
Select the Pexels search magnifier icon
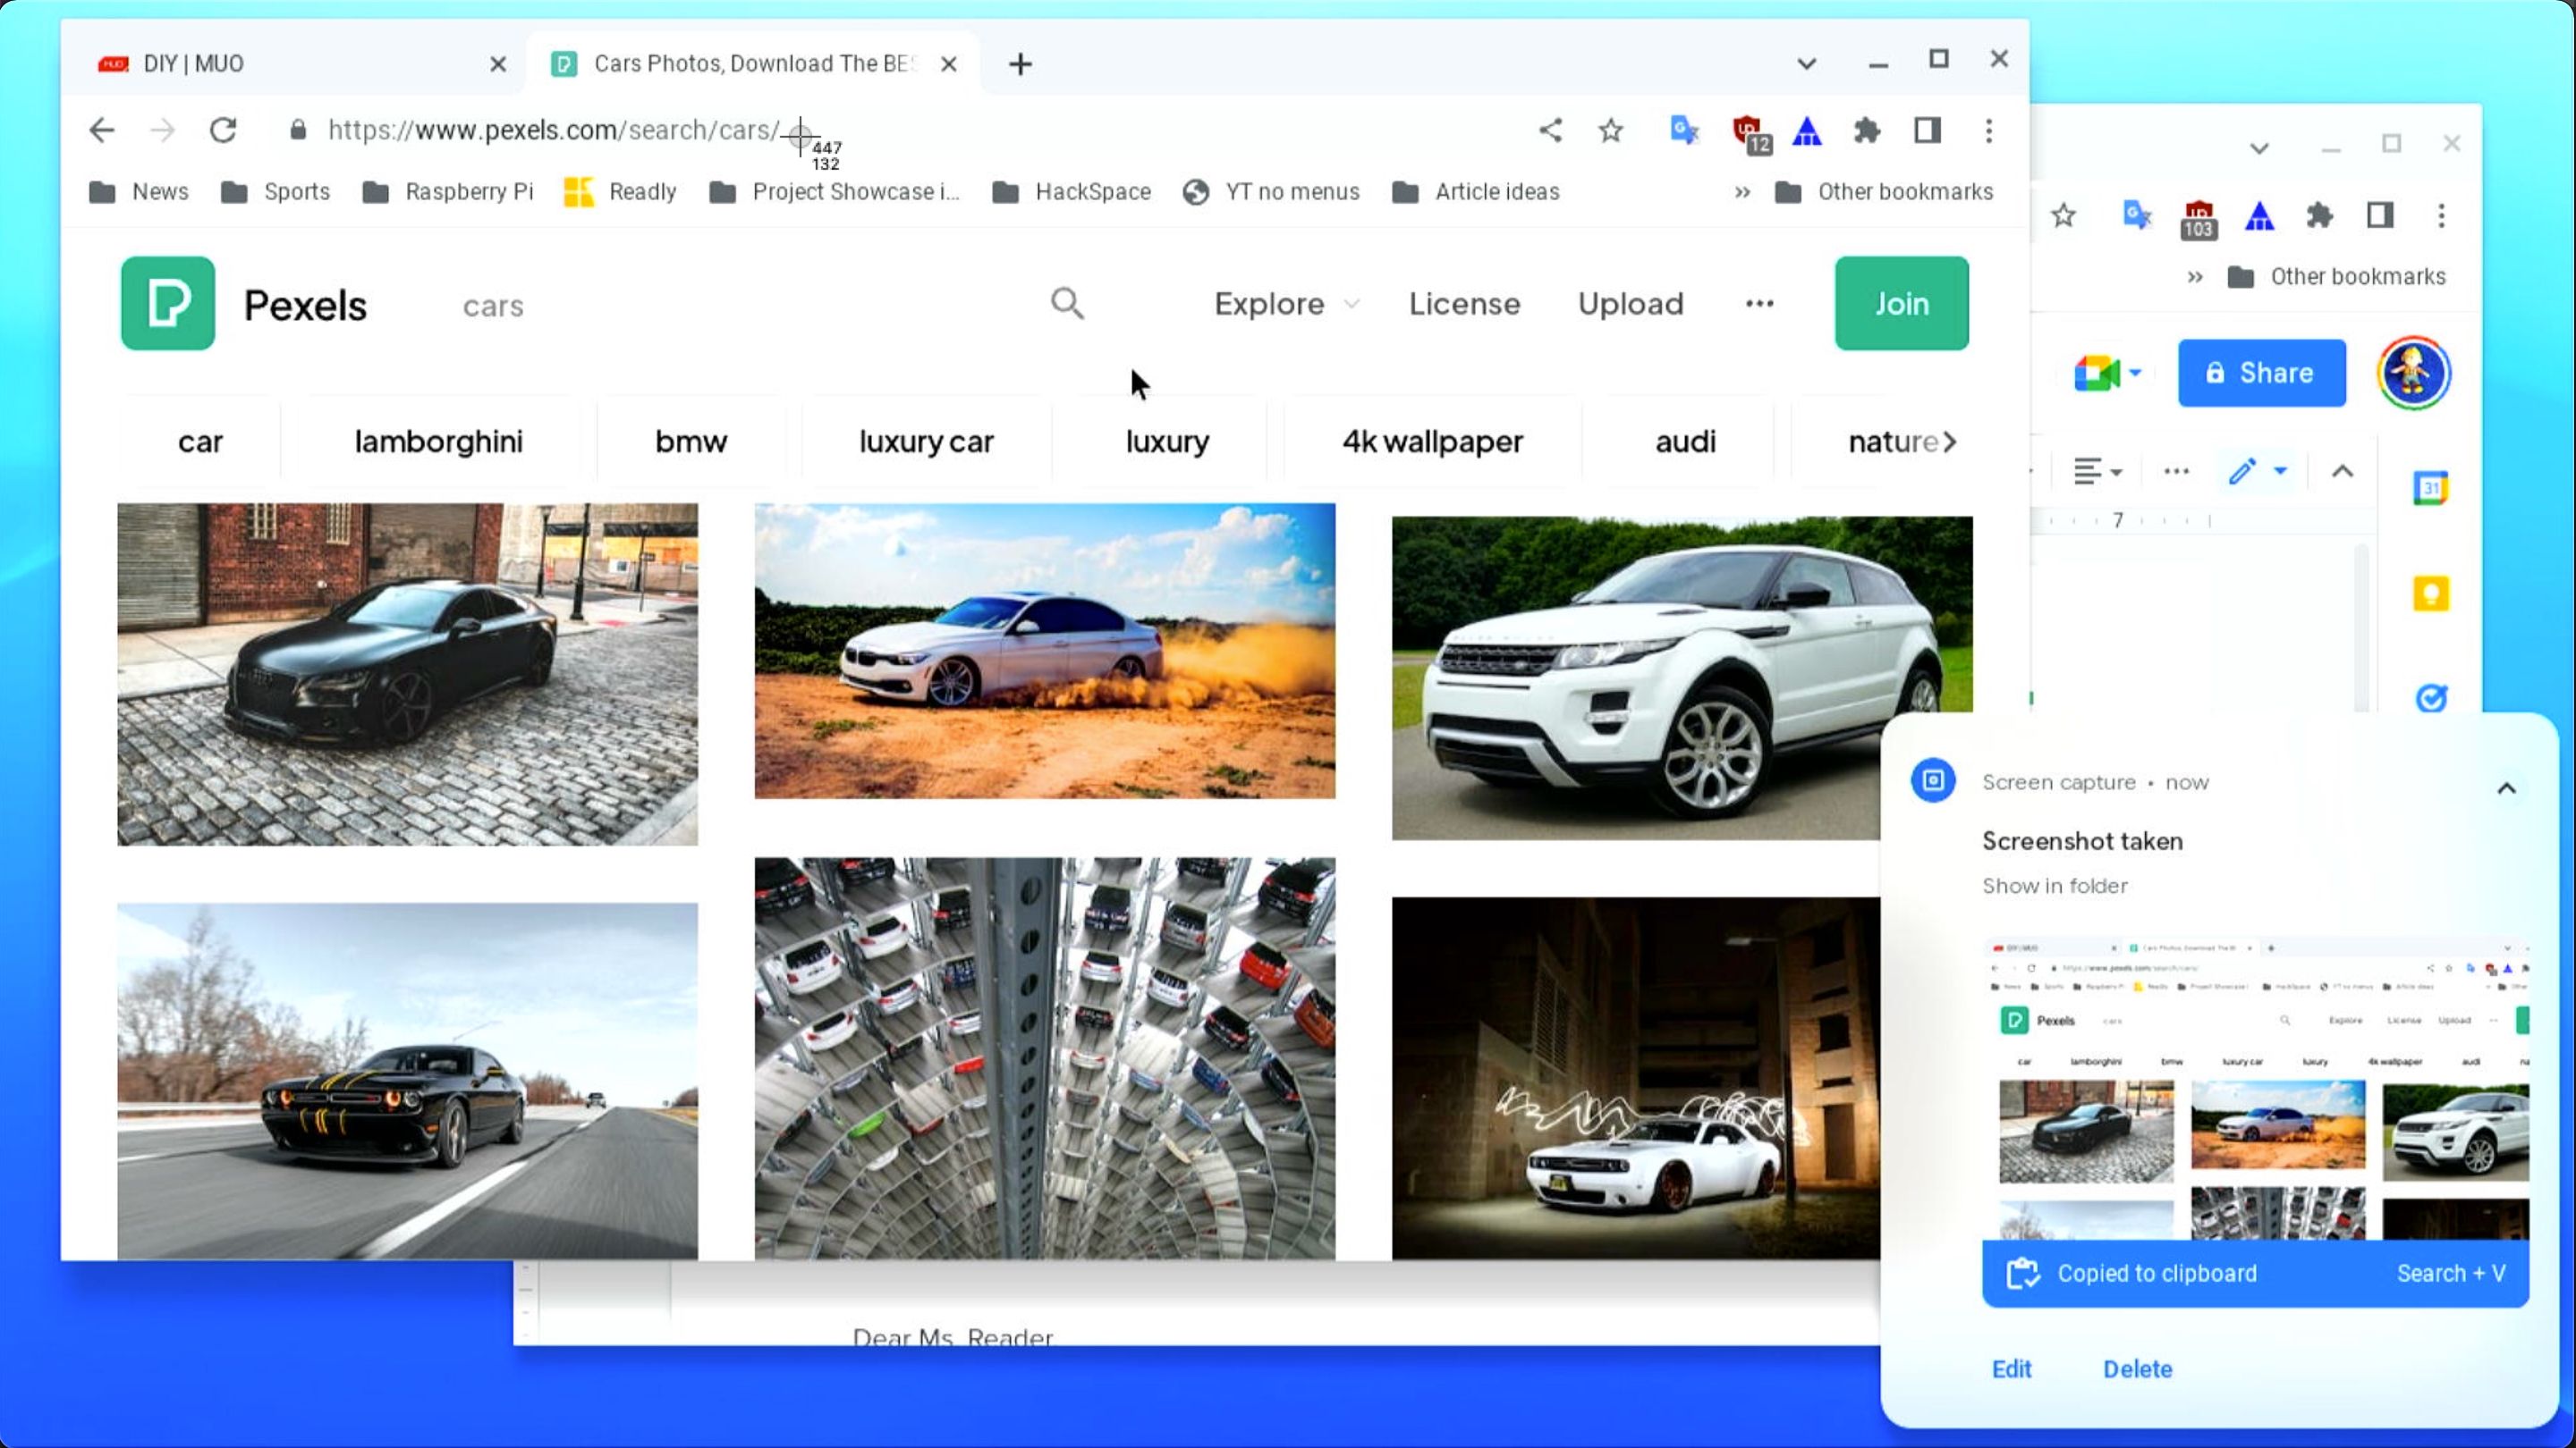click(1067, 304)
